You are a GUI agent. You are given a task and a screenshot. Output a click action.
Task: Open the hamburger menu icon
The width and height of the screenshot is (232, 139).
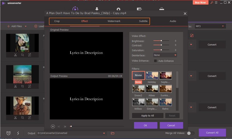(216, 2)
